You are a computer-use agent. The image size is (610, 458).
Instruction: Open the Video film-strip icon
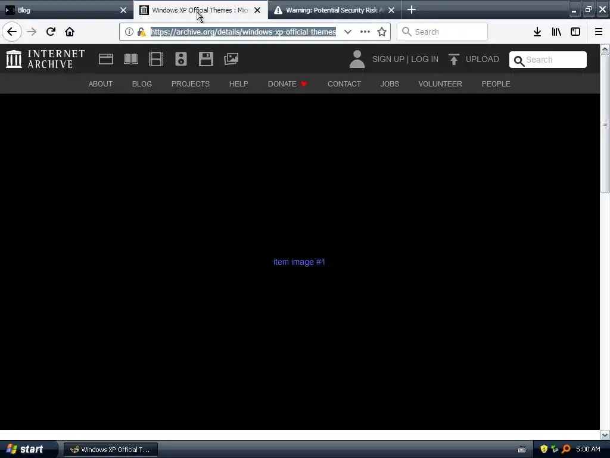pyautogui.click(x=156, y=59)
